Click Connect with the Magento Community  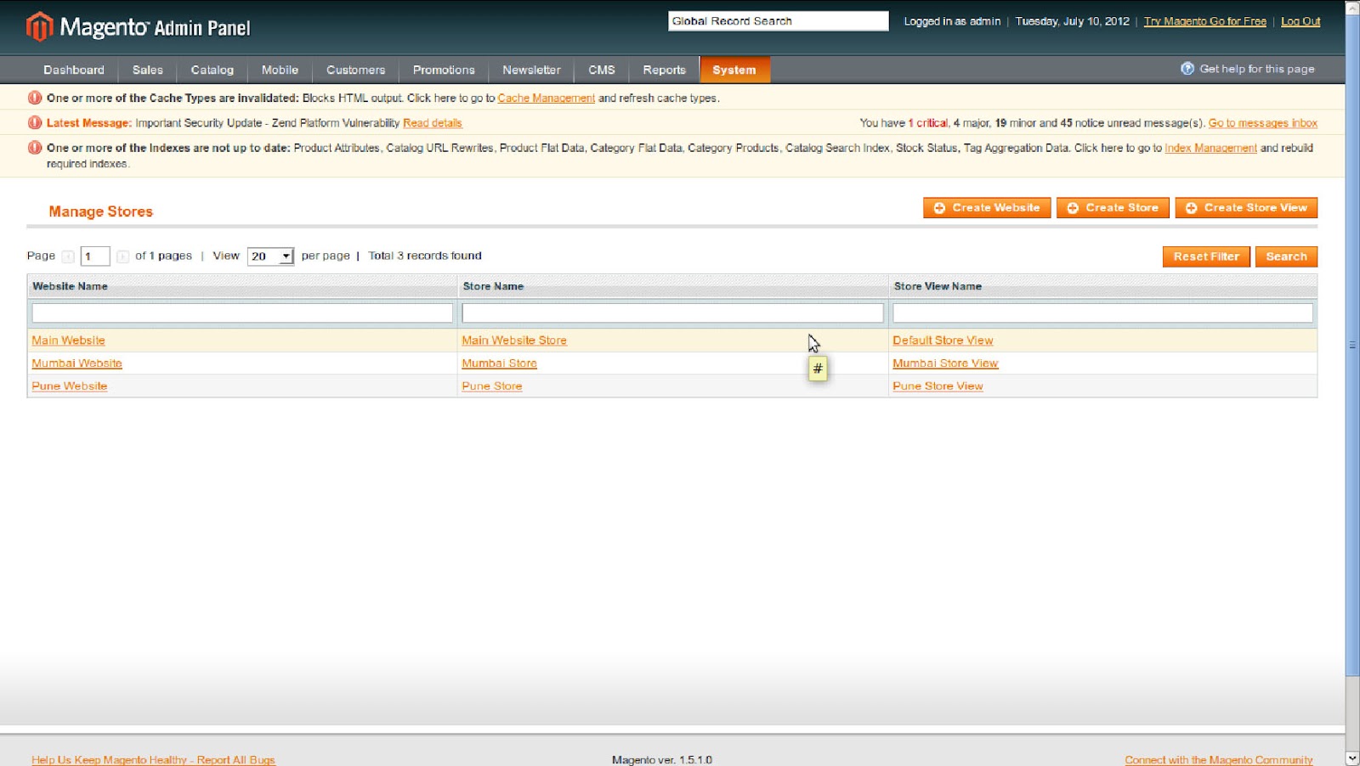coord(1219,760)
